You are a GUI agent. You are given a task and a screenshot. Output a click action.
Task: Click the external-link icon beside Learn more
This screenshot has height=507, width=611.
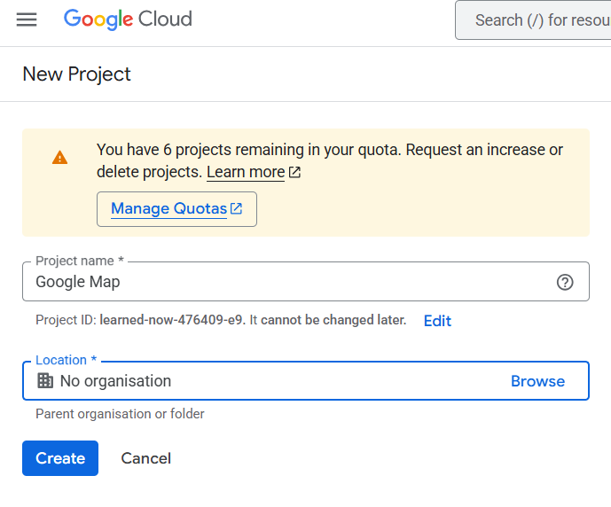pyautogui.click(x=294, y=172)
